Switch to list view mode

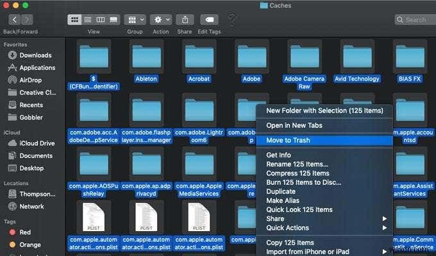point(87,20)
